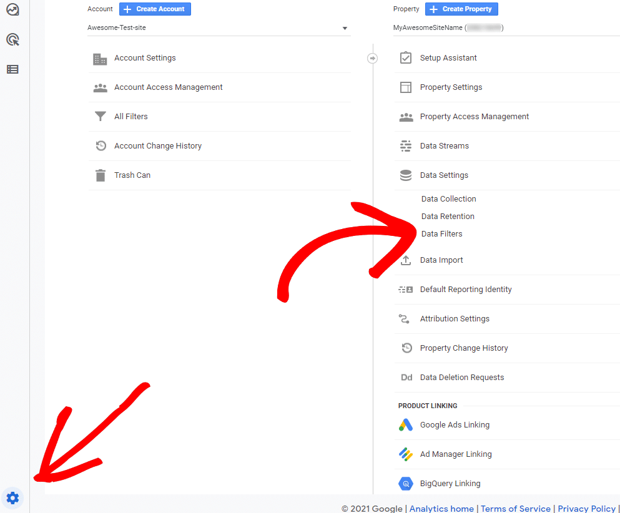Open the Configure list icon in the sidebar
Image resolution: width=620 pixels, height=513 pixels.
click(12, 69)
